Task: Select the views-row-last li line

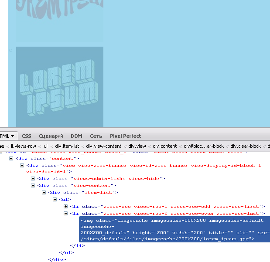Action: pyautogui.click(x=167, y=214)
